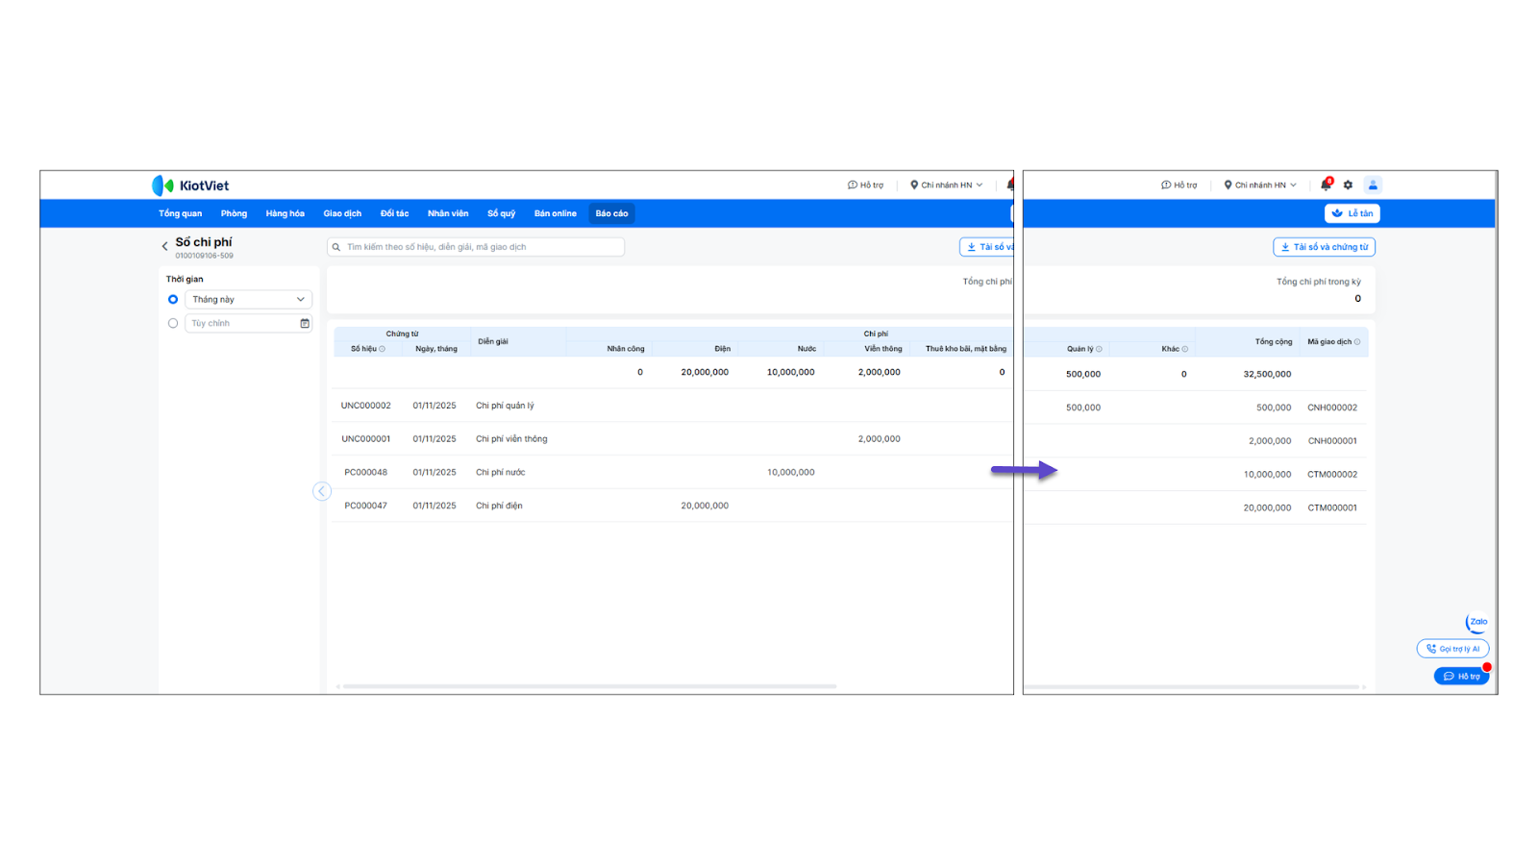Open Chi nhánh HN dropdown in left screenshot
This screenshot has height=865, width=1538.
pos(947,185)
